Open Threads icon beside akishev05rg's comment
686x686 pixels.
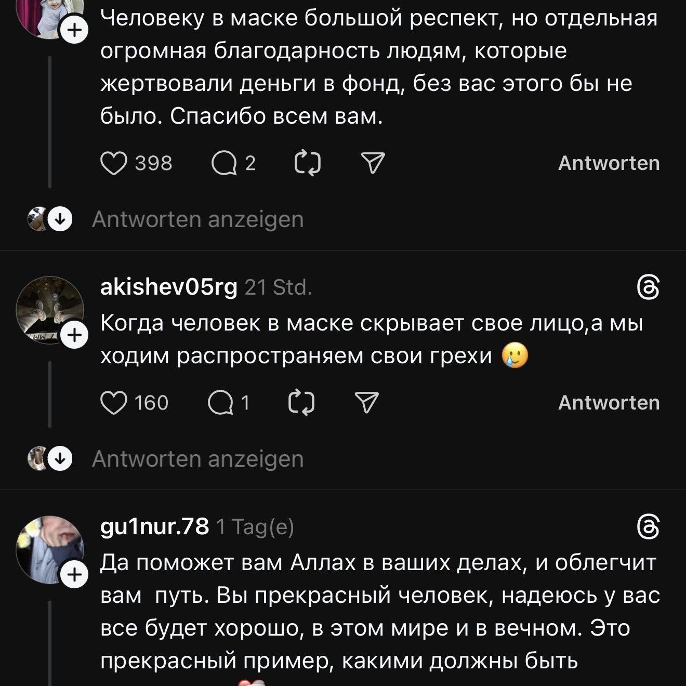[x=649, y=288]
